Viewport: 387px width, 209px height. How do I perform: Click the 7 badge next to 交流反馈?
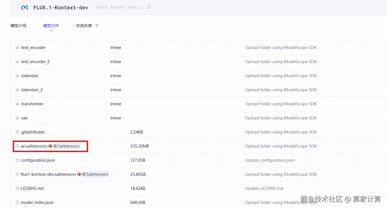tap(97, 26)
